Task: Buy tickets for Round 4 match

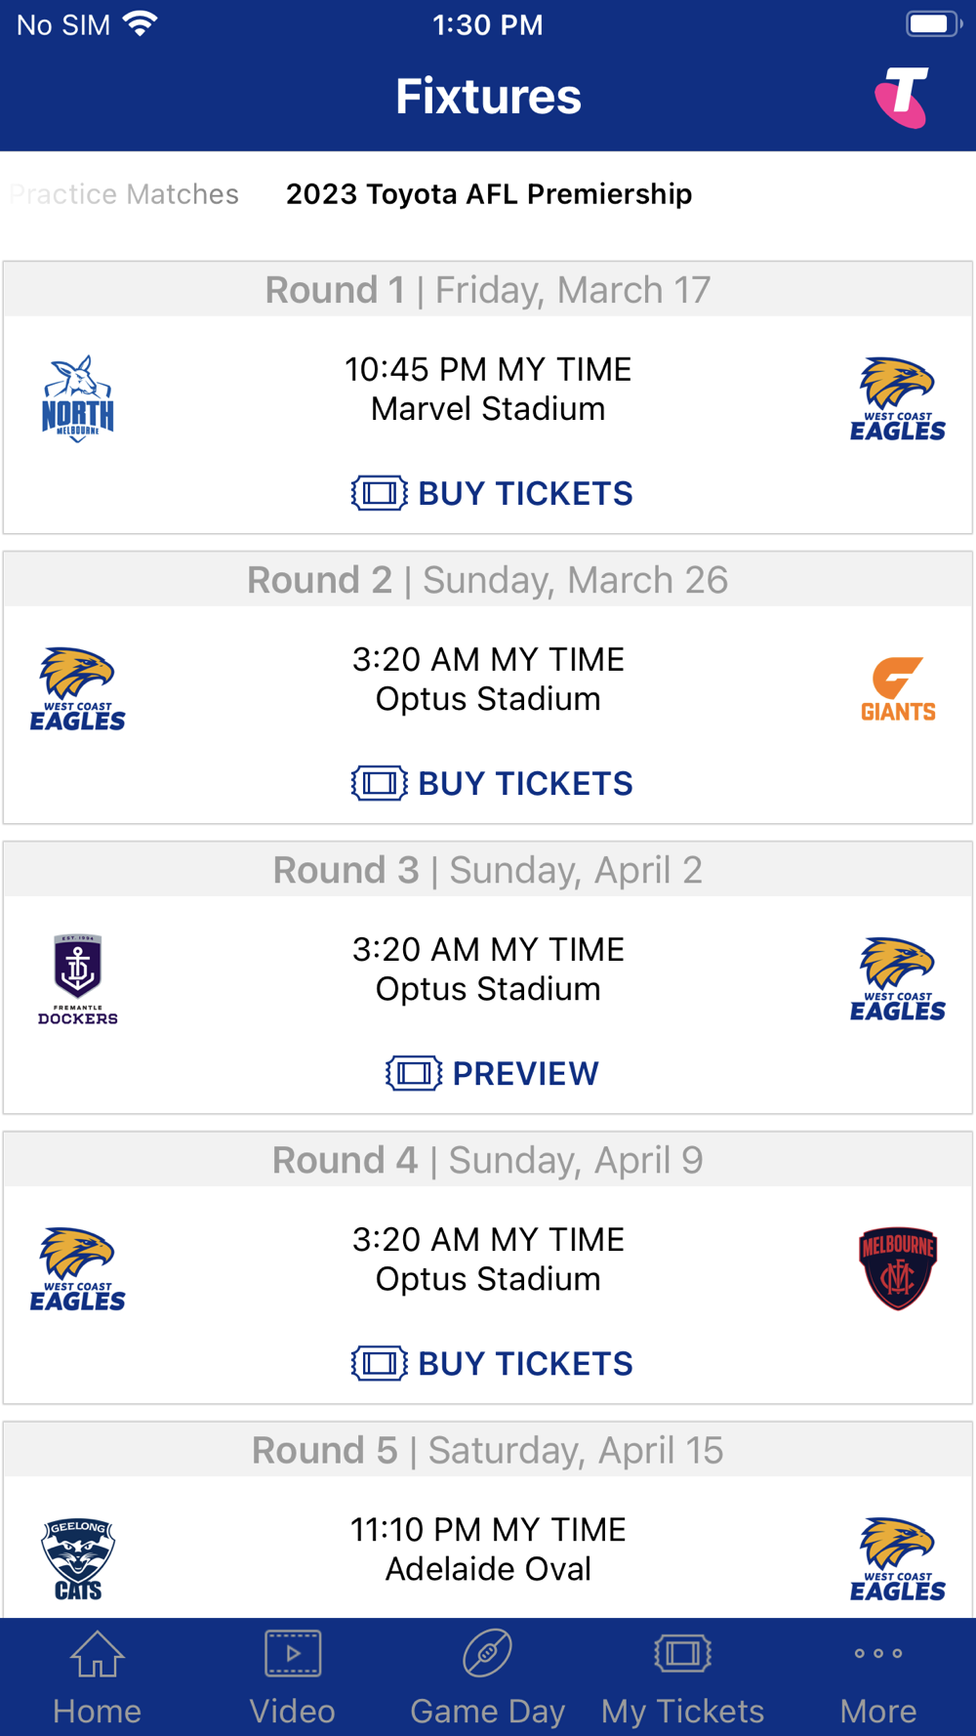Action: pos(493,1364)
